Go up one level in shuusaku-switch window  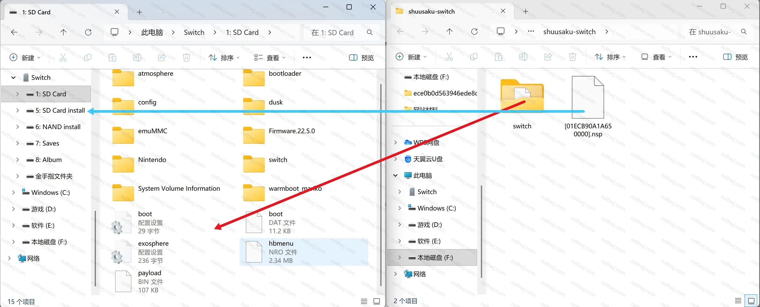(x=449, y=32)
